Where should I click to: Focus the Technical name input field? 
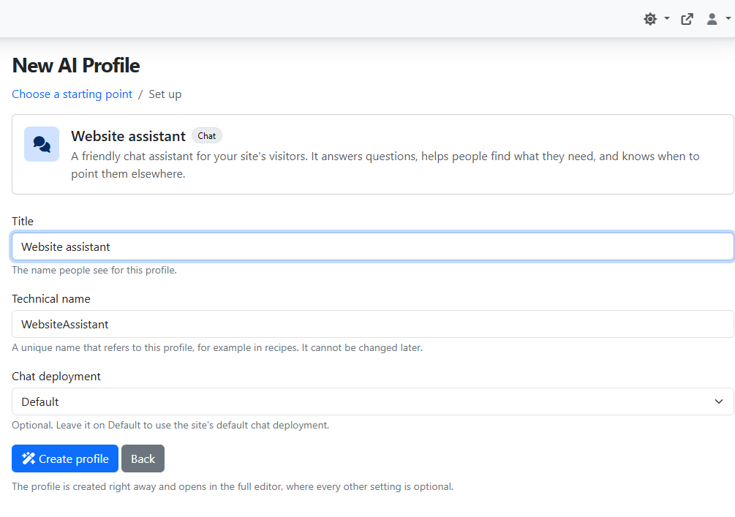click(373, 324)
